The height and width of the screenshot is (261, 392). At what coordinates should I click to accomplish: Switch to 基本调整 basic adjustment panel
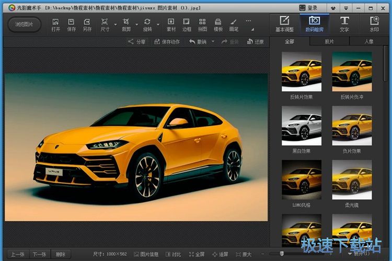pyautogui.click(x=284, y=24)
